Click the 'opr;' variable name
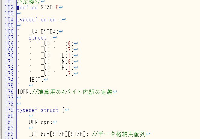This screenshot has height=139, width=200. pos(47,122)
